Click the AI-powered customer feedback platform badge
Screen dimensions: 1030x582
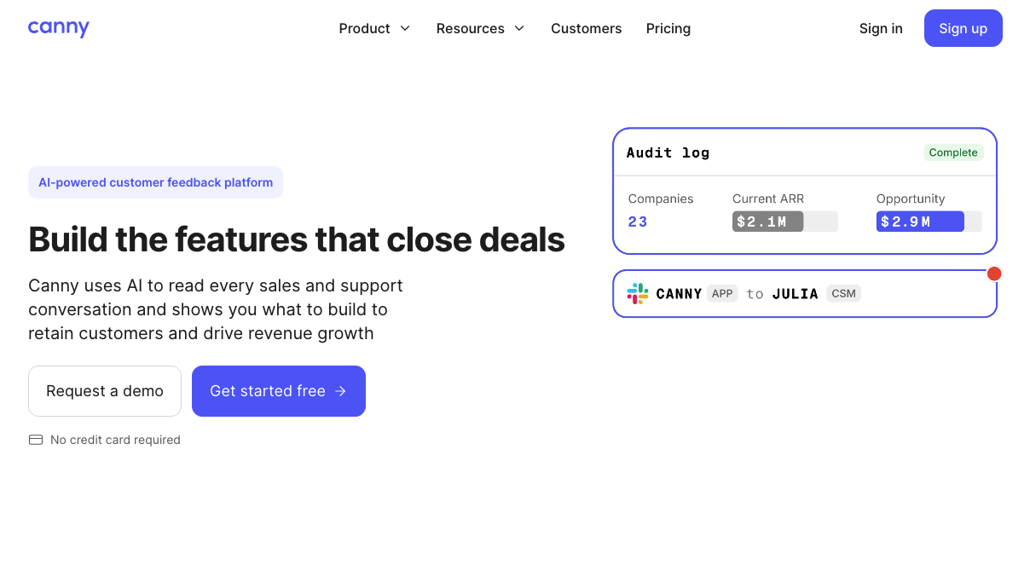156,182
